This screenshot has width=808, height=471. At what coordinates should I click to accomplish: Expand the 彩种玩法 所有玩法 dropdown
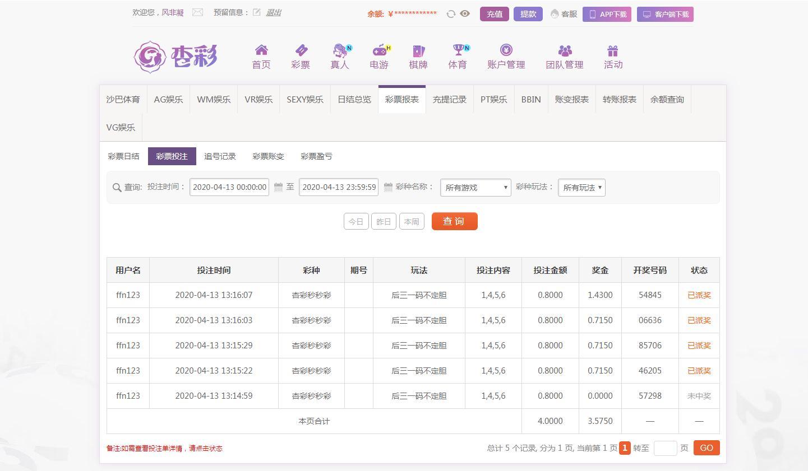click(581, 188)
